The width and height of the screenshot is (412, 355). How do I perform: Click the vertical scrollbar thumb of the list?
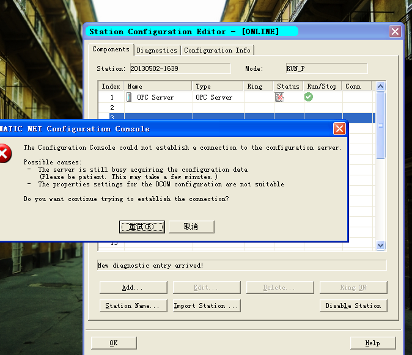(x=380, y=125)
